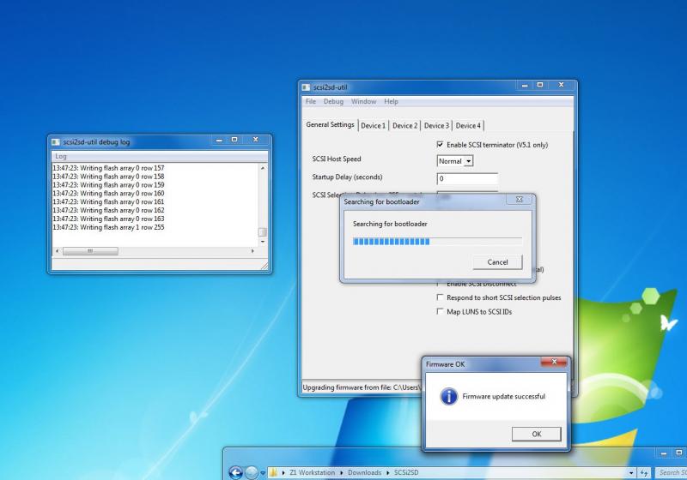Select log line 'Writing flash array 0 row 160'
This screenshot has width=687, height=480.
coord(109,193)
